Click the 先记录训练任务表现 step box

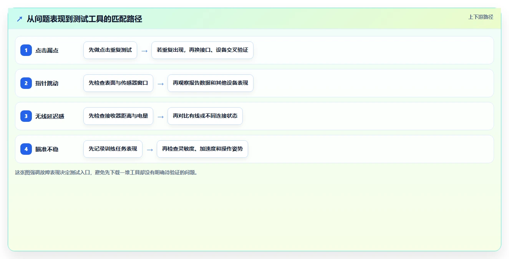tap(113, 149)
